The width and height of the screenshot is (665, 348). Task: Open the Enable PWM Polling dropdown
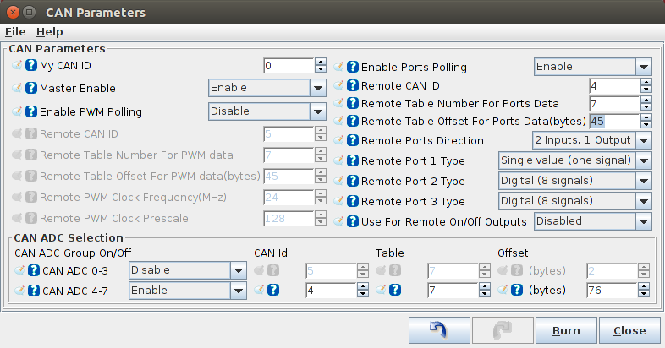coord(317,111)
